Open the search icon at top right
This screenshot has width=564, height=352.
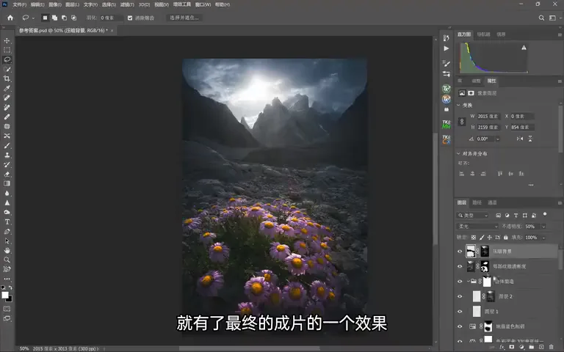pos(541,18)
